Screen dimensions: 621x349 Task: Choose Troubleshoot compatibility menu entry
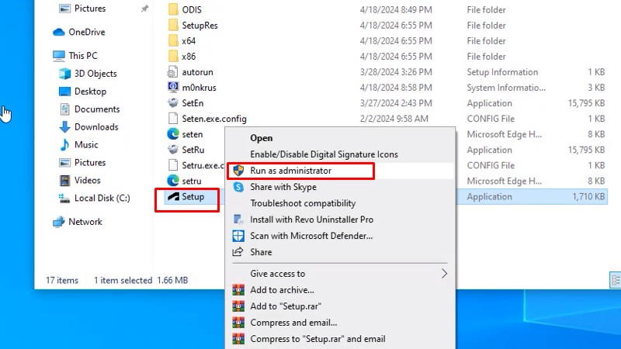coord(303,203)
